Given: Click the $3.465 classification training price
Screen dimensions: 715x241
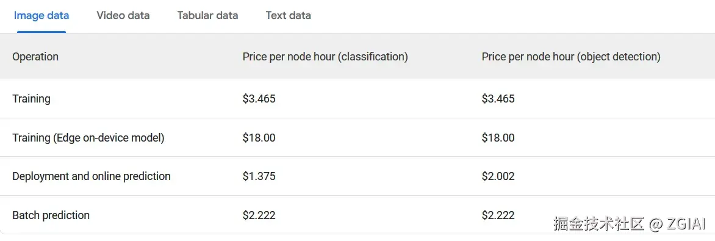Looking at the screenshot, I should click(x=259, y=99).
